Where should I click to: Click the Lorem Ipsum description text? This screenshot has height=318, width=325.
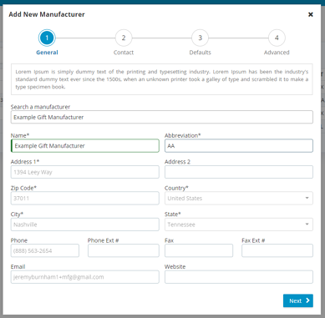(162, 79)
